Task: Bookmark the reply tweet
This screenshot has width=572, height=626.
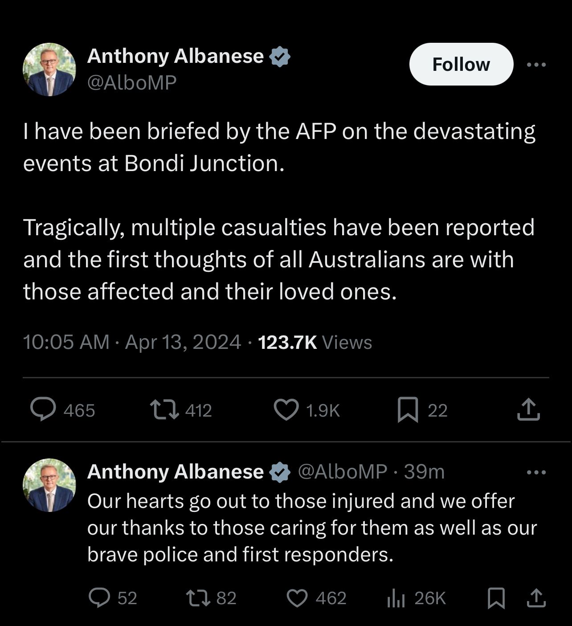Action: point(496,598)
